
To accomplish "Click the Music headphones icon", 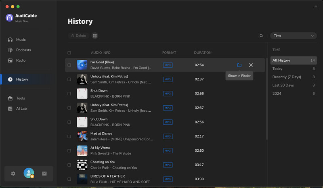I will pos(10,40).
